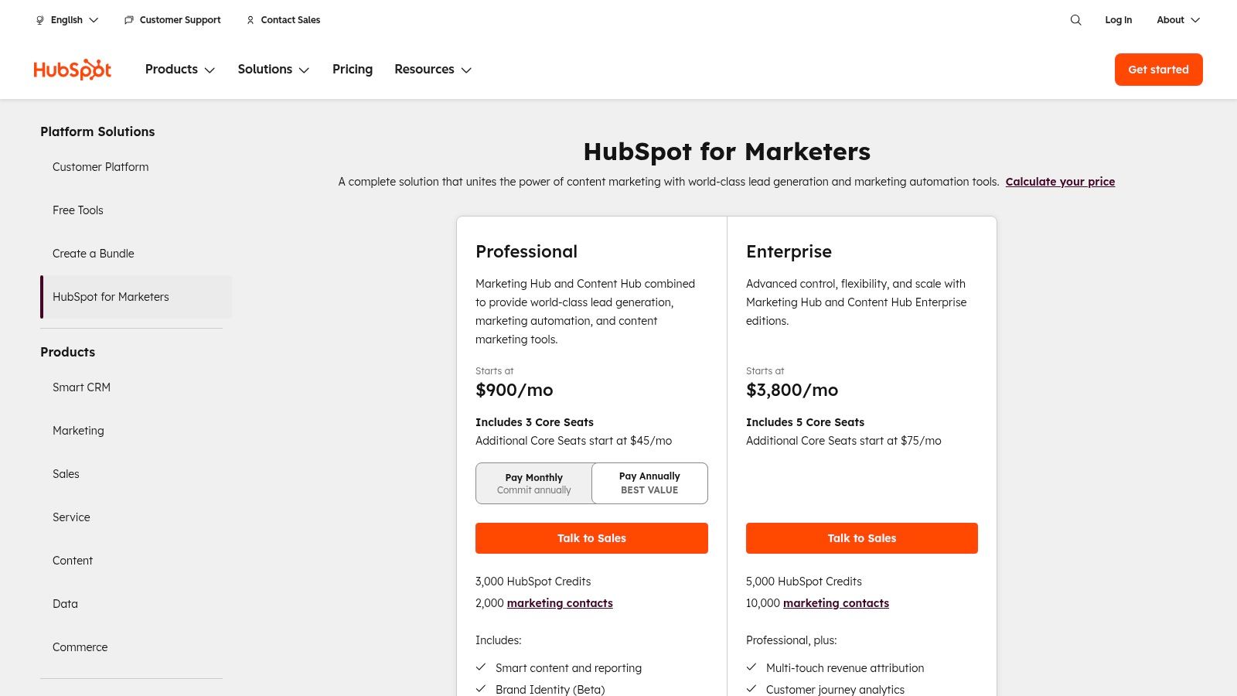Select Smart CRM in sidebar

[81, 387]
